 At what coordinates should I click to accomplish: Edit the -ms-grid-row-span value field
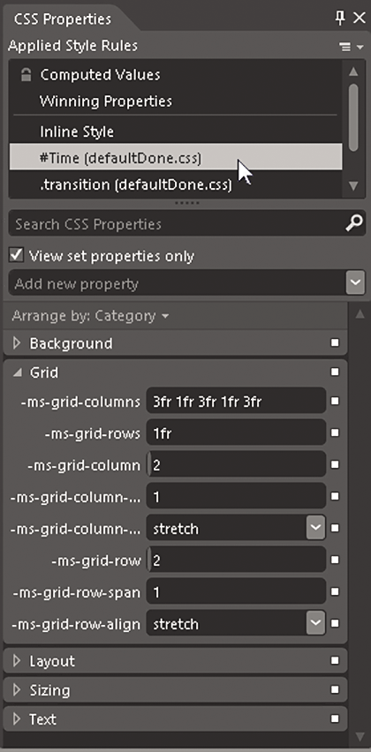tap(236, 592)
